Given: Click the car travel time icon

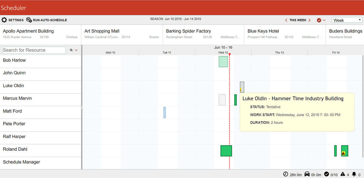Looking at the screenshot, I should (x=307, y=174).
